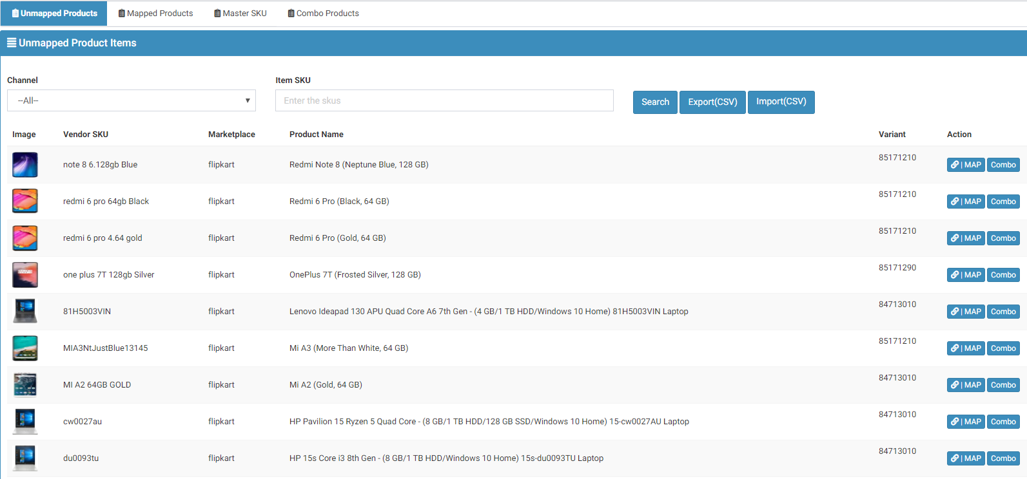Map the Redmi 6 Pro Black item
The width and height of the screenshot is (1027, 479).
point(965,202)
